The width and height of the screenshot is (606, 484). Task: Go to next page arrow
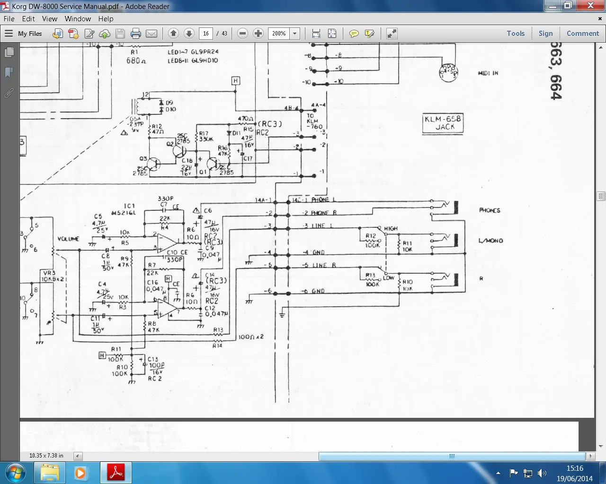(x=189, y=34)
